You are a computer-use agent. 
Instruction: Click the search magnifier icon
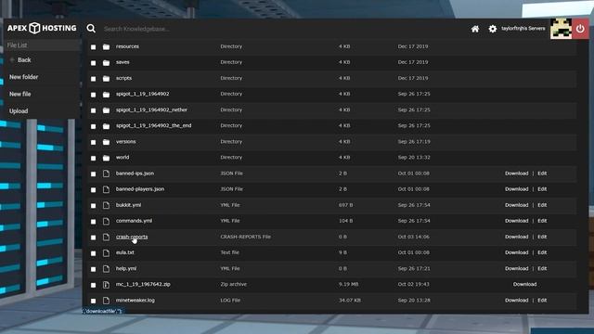91,29
